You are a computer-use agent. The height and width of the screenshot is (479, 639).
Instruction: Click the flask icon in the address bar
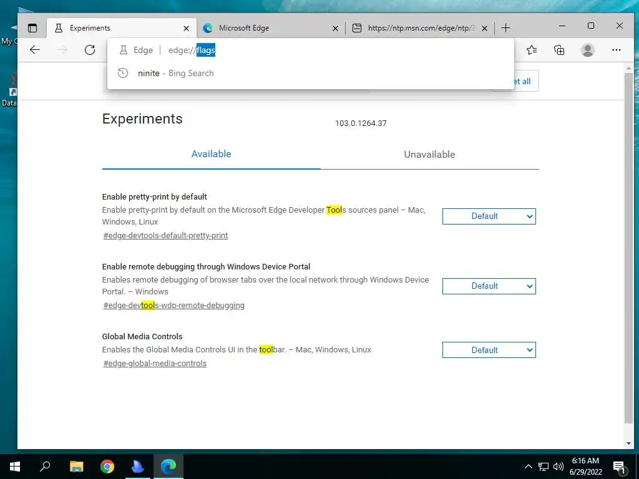point(123,50)
